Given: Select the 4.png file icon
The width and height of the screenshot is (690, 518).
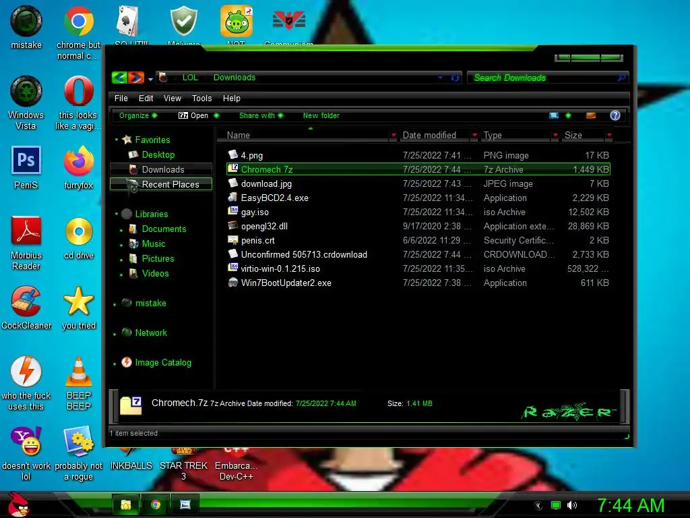Looking at the screenshot, I should 232,154.
